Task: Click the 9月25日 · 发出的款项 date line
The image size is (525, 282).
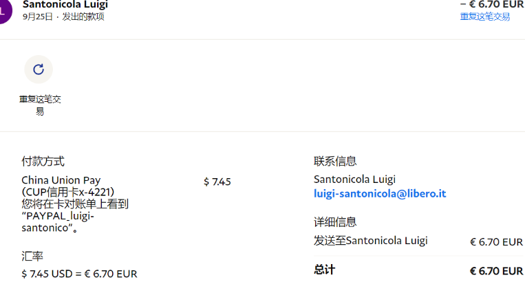Action: pos(63,17)
